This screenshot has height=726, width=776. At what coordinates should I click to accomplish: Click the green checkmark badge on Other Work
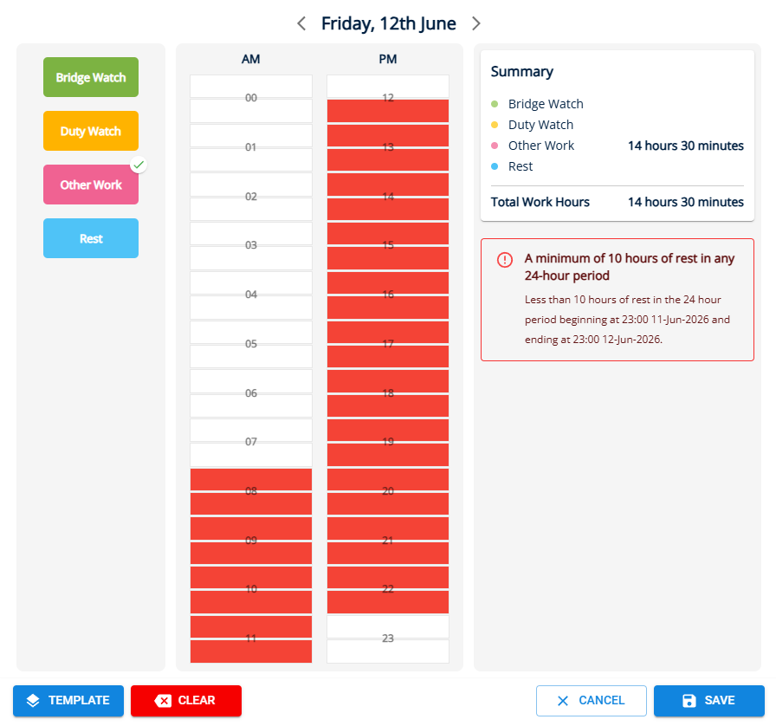pos(139,165)
